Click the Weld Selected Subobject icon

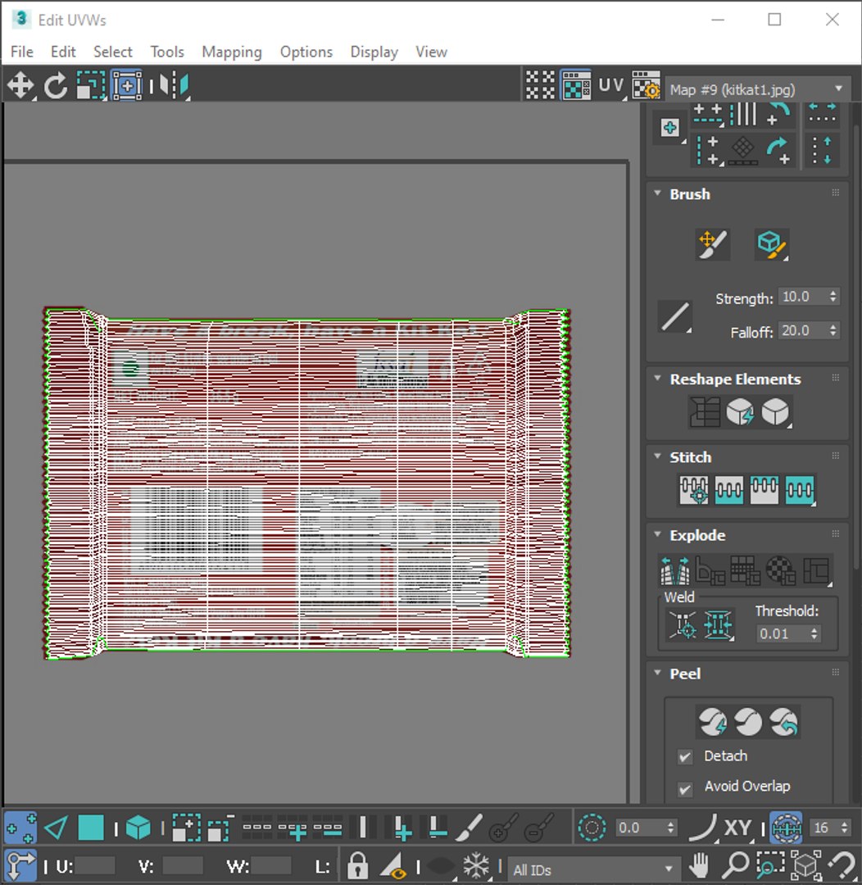pyautogui.click(x=718, y=624)
